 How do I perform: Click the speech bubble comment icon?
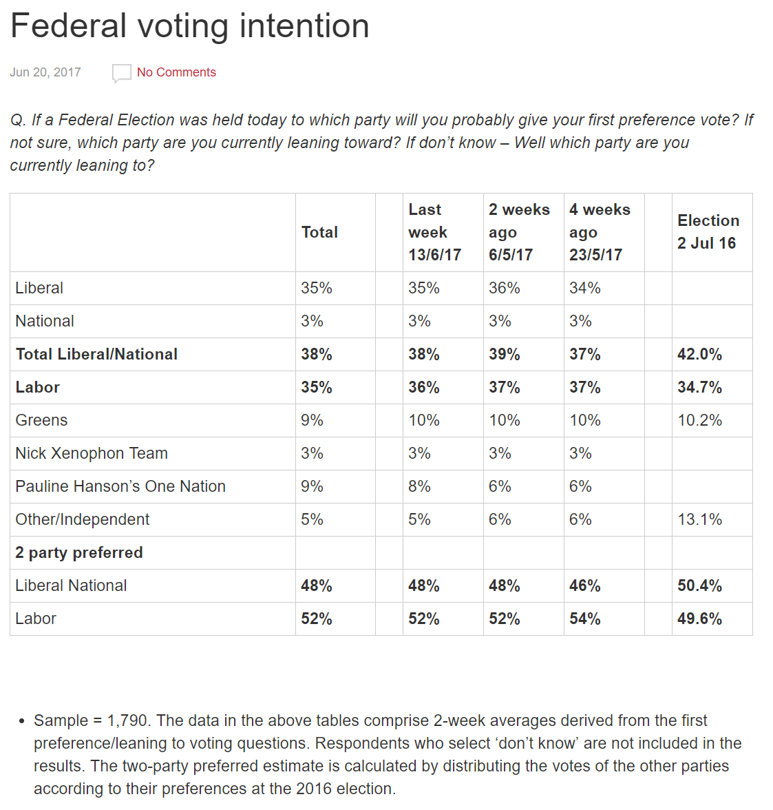point(121,72)
